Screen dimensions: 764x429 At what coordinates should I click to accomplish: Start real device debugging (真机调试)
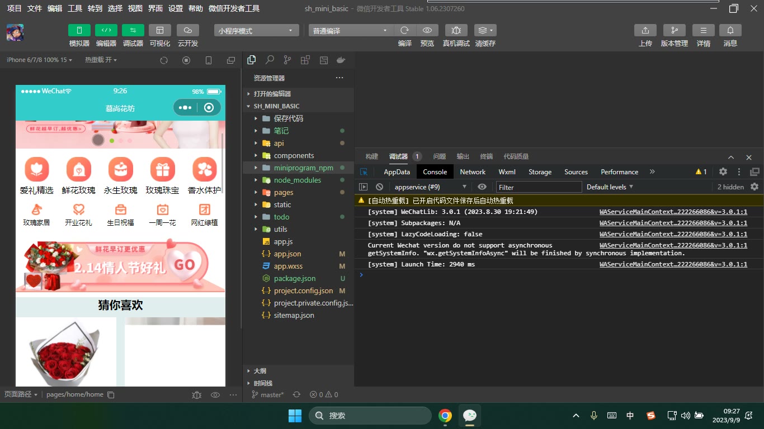pyautogui.click(x=456, y=30)
